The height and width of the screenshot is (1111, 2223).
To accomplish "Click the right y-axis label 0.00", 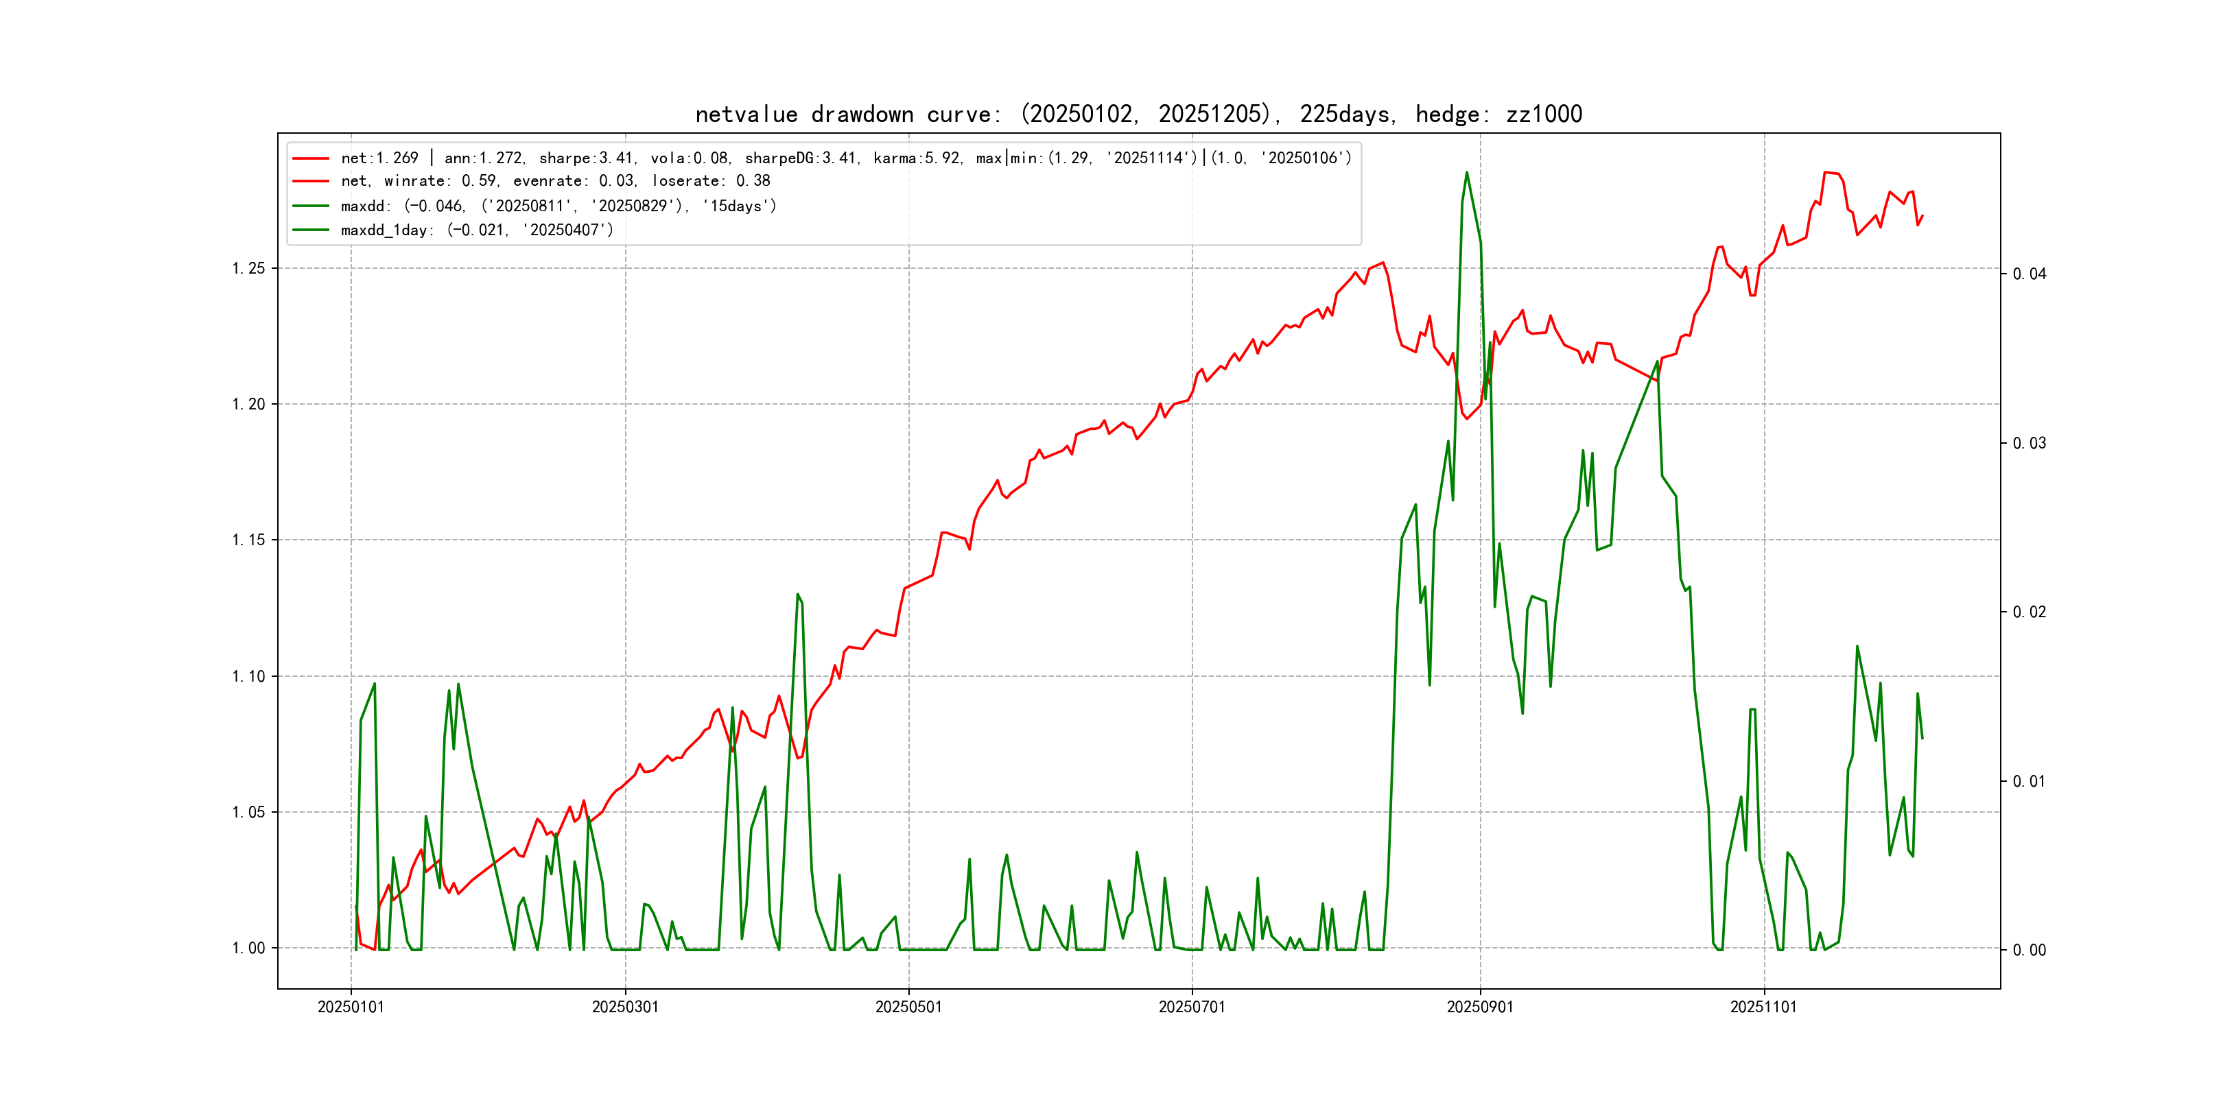I will coord(2029,951).
